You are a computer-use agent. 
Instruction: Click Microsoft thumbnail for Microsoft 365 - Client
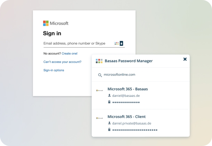tap(99, 118)
